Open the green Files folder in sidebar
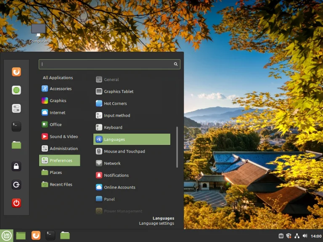 coord(16,145)
